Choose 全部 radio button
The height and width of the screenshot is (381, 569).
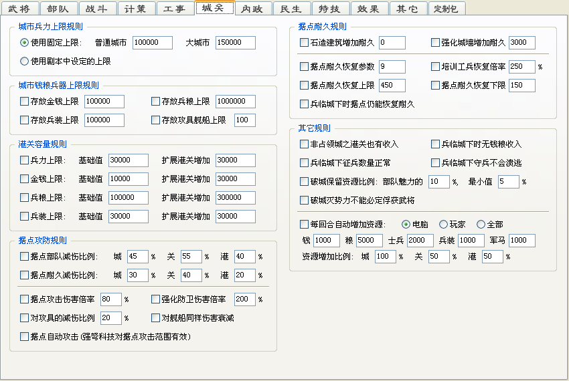(x=481, y=225)
